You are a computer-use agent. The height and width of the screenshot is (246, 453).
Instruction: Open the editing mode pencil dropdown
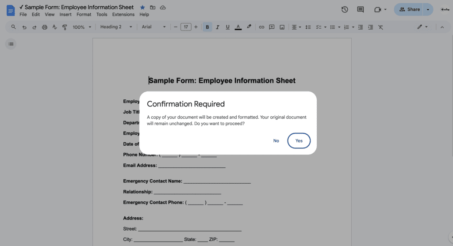pos(422,27)
